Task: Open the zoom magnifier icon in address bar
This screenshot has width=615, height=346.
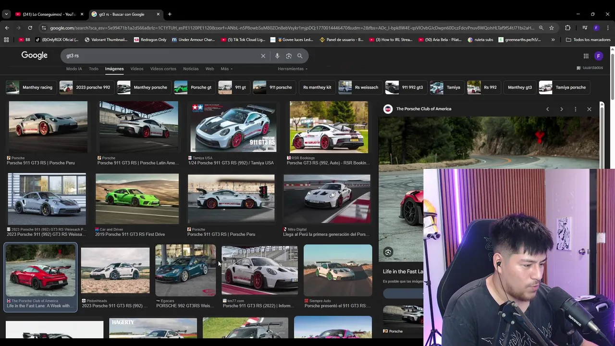Action: (x=541, y=28)
